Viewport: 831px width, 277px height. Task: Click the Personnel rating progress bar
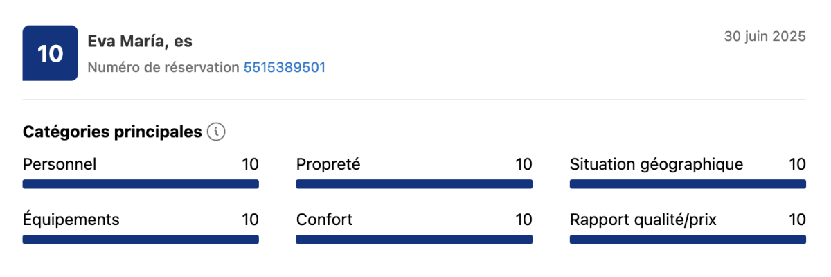[141, 184]
